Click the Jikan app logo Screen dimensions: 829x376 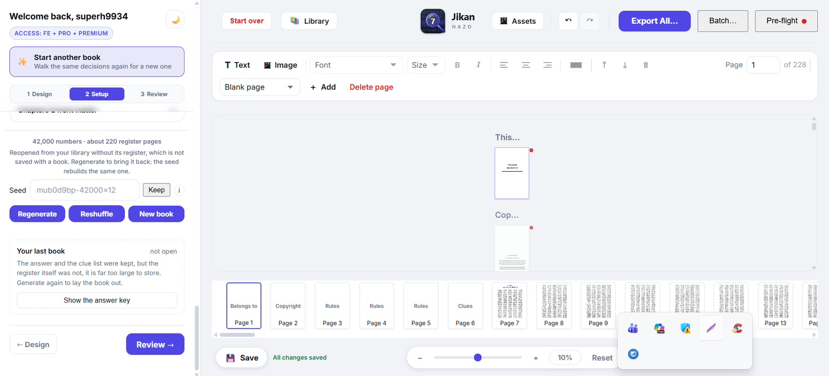click(x=433, y=21)
